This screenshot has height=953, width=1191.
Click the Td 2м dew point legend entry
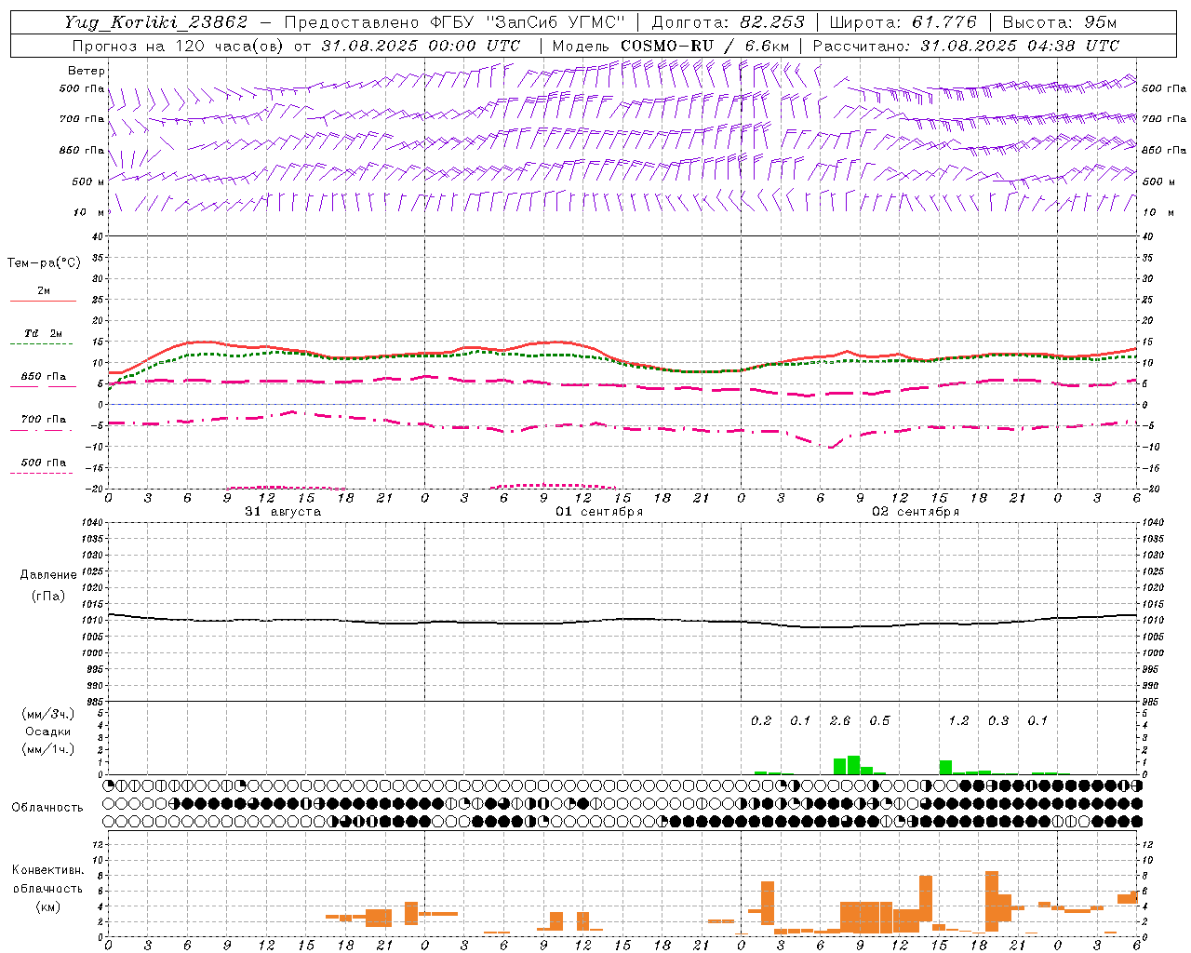tap(44, 333)
